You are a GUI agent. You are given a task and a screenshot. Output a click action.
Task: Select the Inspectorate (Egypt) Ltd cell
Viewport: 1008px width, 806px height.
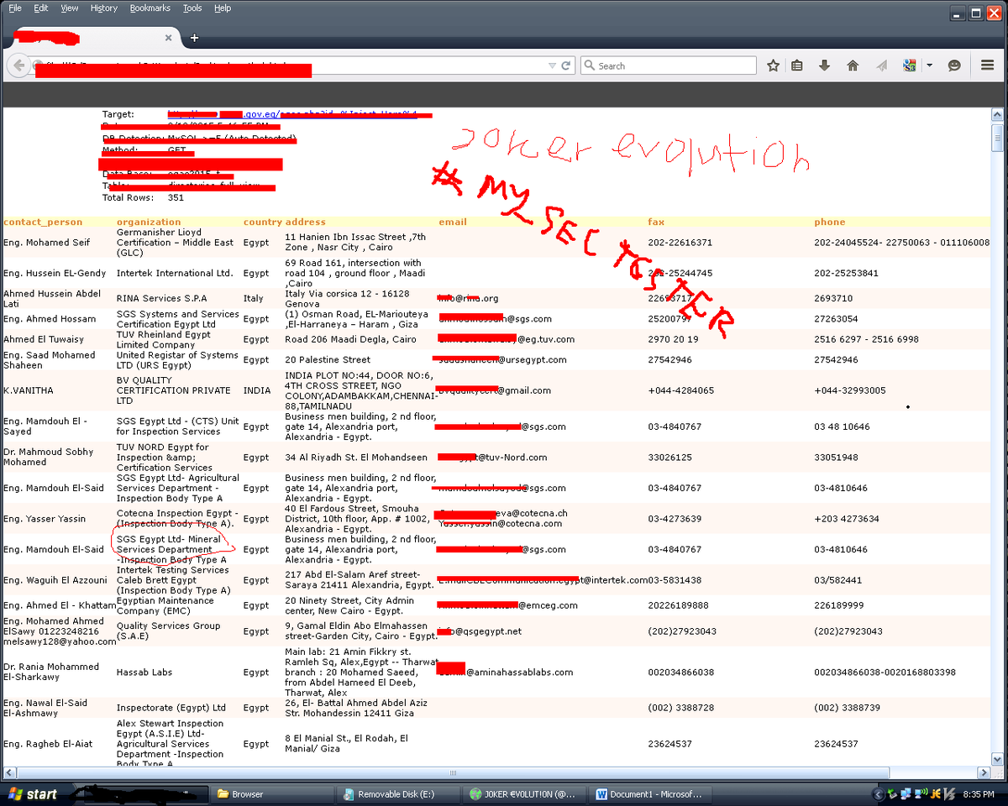(x=171, y=708)
